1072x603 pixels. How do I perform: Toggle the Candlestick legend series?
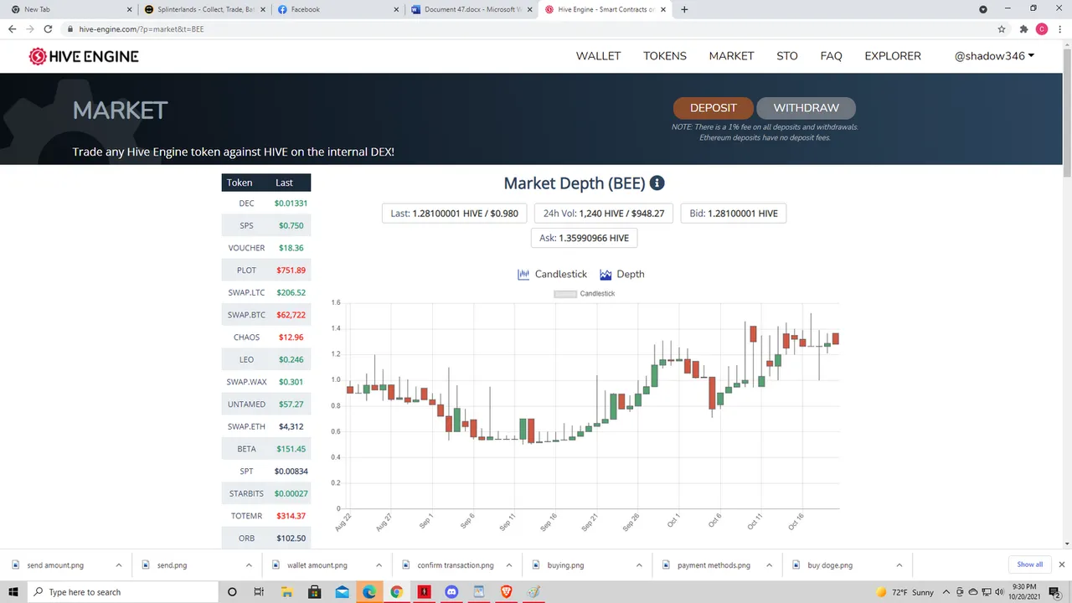585,294
